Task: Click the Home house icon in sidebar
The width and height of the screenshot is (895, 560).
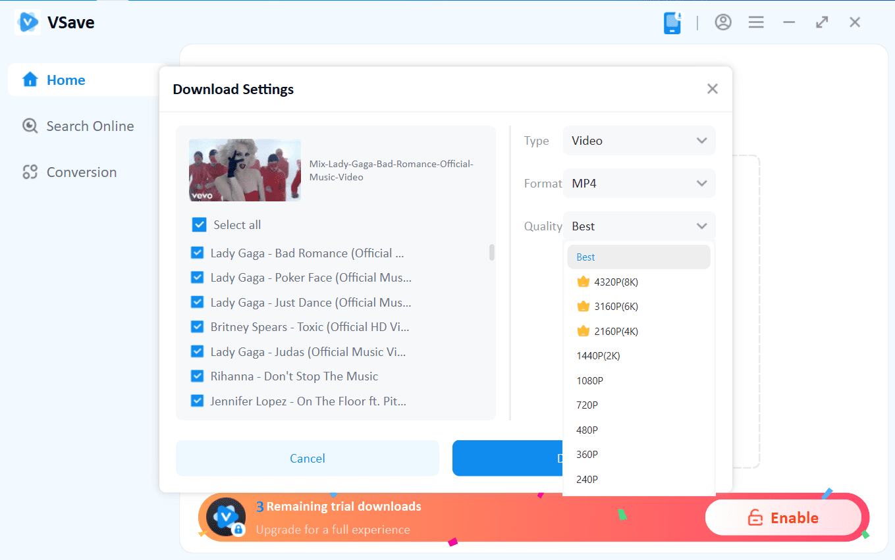Action: 30,80
